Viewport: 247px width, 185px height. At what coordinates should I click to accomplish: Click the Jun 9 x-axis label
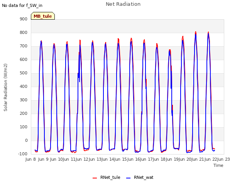43,159
